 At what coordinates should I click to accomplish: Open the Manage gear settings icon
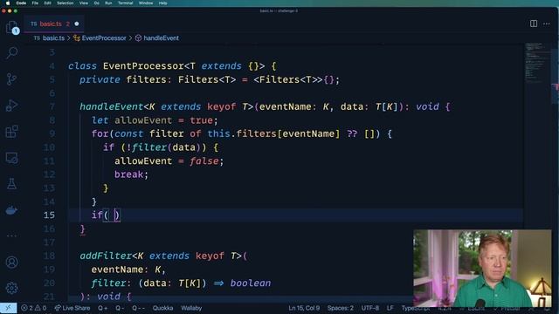11,288
